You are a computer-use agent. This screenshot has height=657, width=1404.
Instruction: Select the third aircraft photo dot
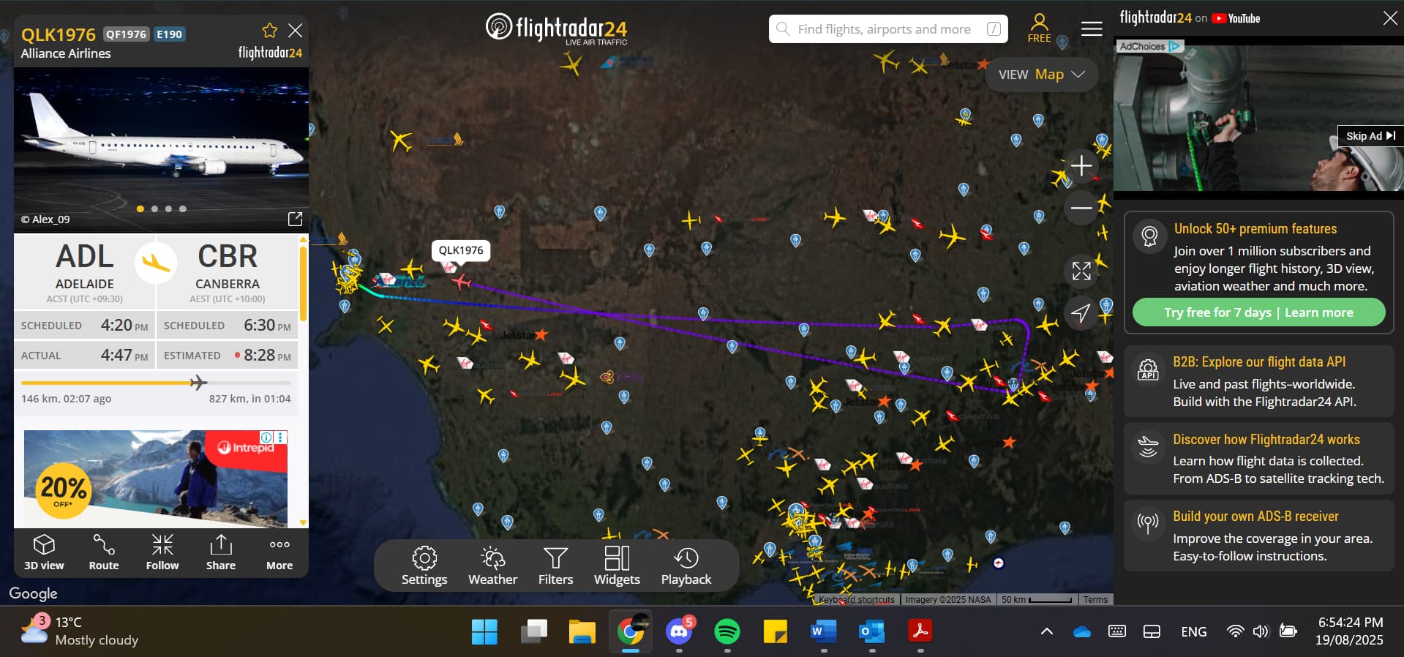coord(168,209)
